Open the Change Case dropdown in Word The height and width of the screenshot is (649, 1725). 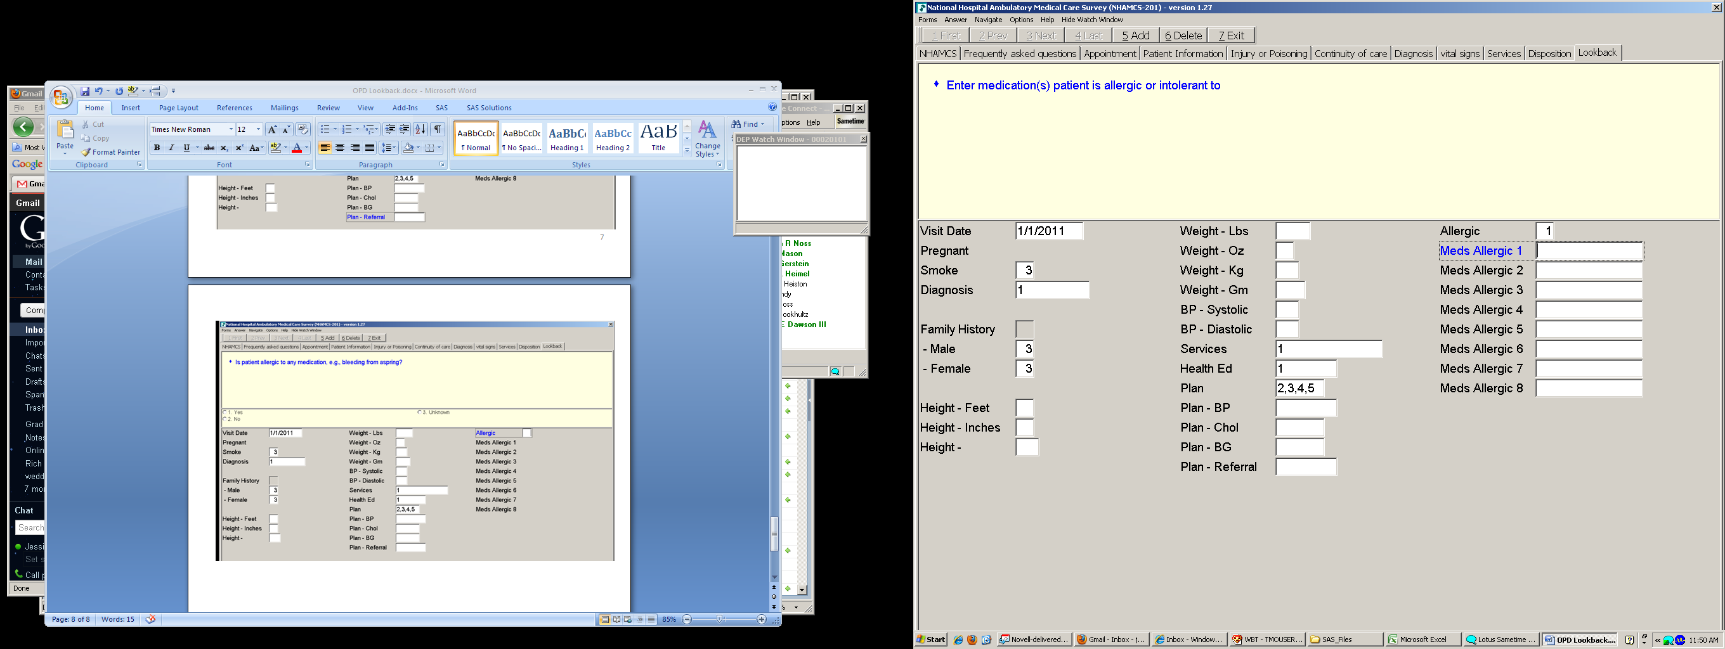(x=256, y=148)
